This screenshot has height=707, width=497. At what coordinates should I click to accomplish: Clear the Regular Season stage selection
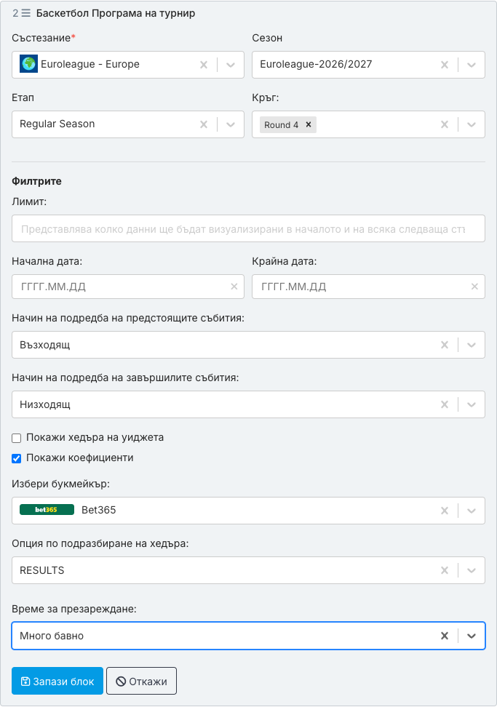[x=204, y=124]
